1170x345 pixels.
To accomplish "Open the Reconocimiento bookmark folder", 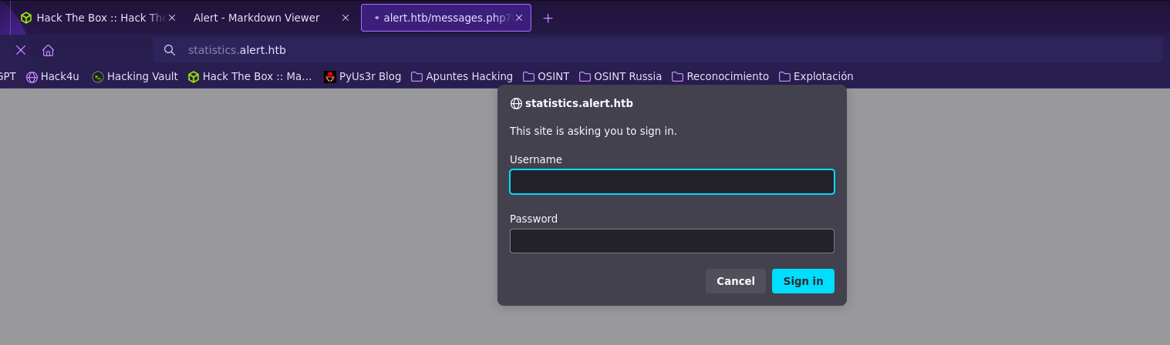I will (720, 76).
